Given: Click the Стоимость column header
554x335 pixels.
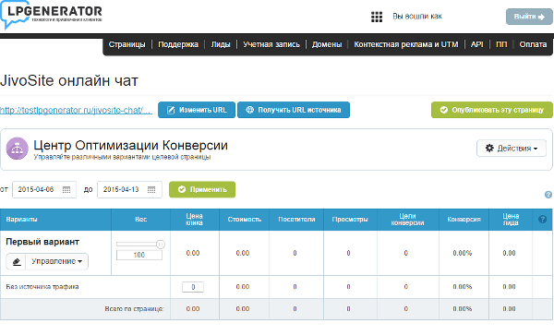Looking at the screenshot, I should [244, 220].
